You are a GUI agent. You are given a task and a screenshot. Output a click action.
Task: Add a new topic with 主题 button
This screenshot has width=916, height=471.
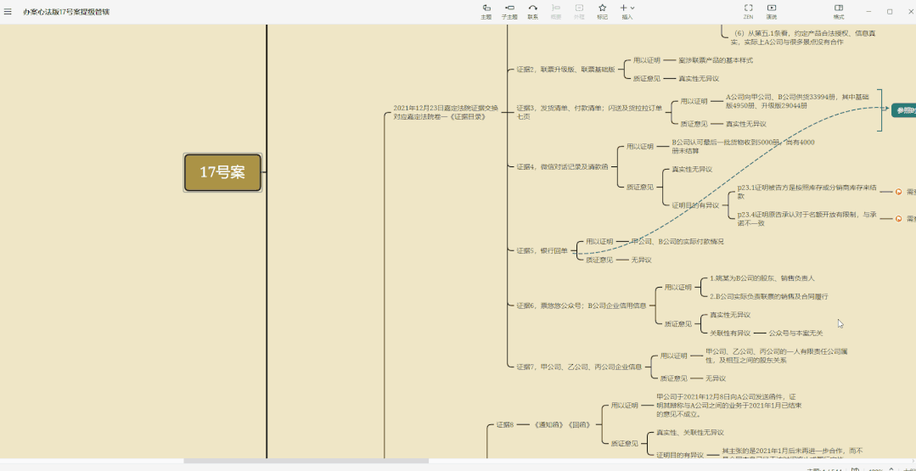tap(486, 11)
